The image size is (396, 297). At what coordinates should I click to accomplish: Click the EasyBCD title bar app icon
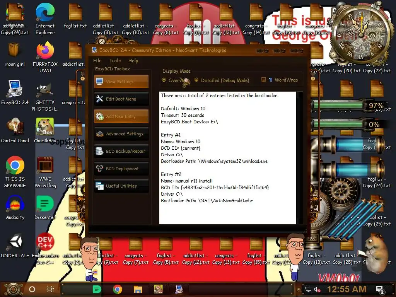coord(94,50)
